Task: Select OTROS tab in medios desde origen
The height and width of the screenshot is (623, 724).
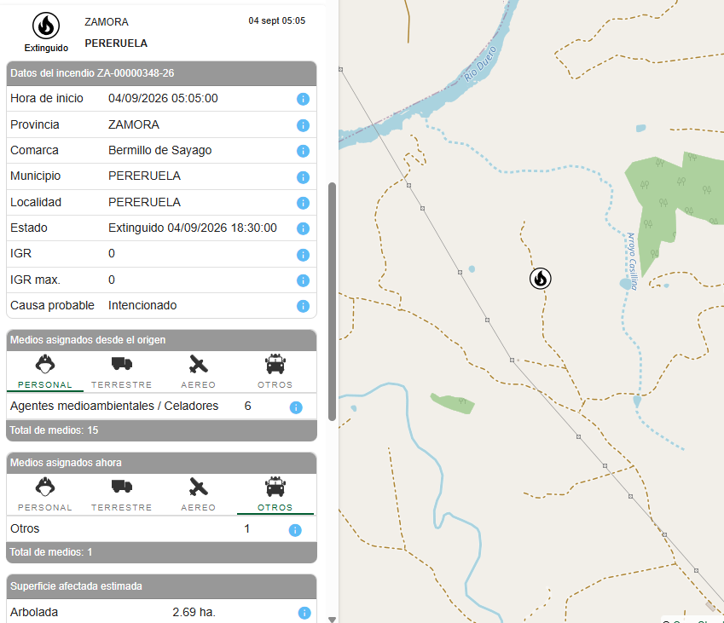Action: 275,372
